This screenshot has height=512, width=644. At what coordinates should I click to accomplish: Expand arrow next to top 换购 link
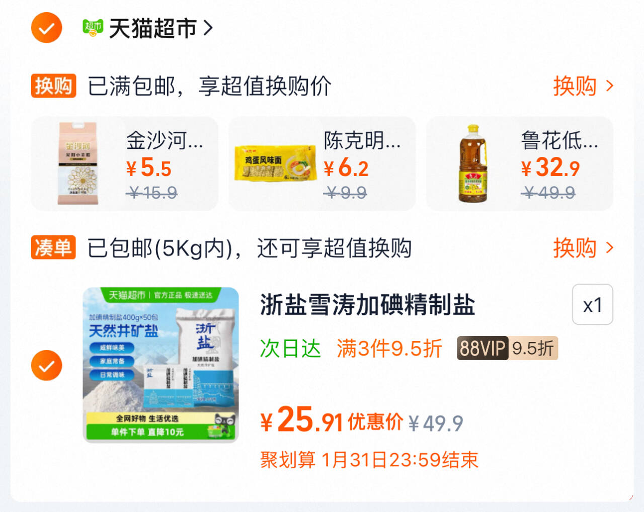coord(610,86)
